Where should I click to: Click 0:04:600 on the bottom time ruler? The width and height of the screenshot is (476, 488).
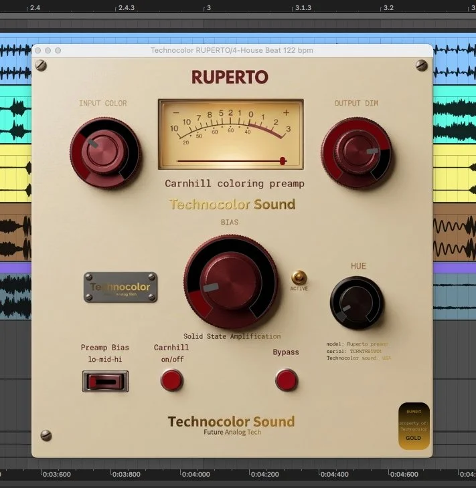(x=404, y=475)
